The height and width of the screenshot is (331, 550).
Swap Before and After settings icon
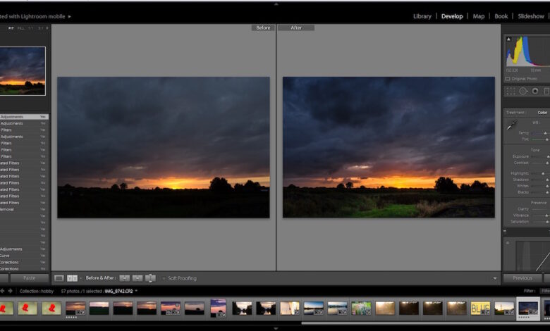click(x=150, y=278)
